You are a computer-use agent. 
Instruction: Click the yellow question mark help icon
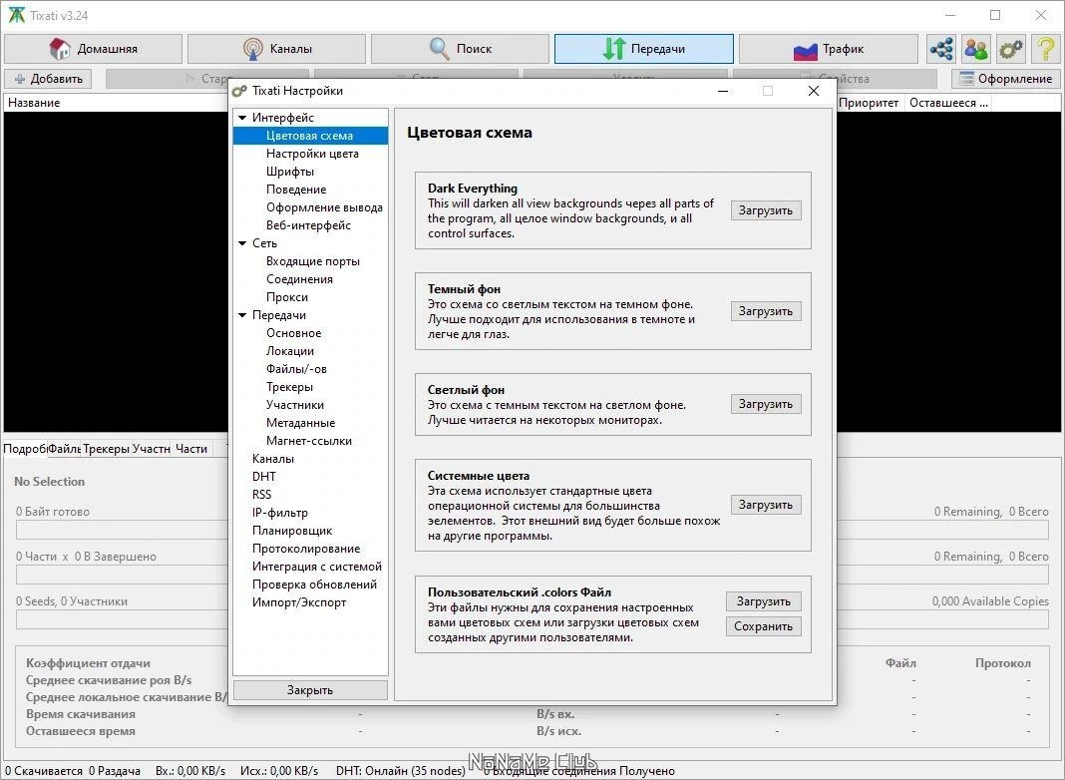point(1045,49)
